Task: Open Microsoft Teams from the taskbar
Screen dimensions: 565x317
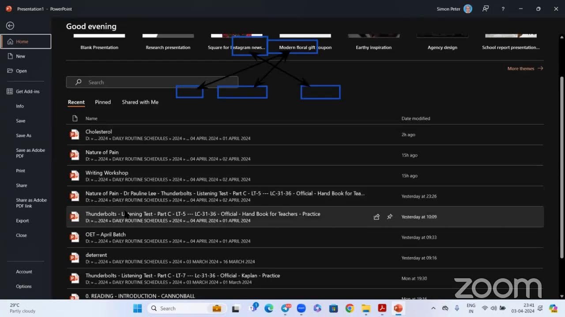Action: 253,308
